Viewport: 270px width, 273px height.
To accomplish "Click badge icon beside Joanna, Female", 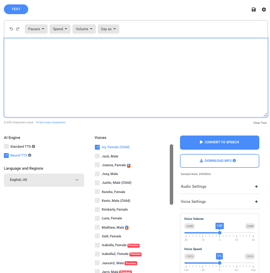I will coord(128,166).
